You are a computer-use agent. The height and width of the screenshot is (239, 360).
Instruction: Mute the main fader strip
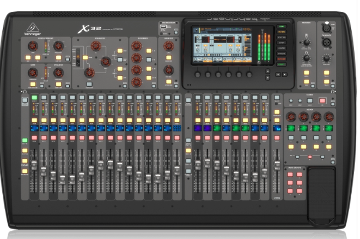[277, 138]
